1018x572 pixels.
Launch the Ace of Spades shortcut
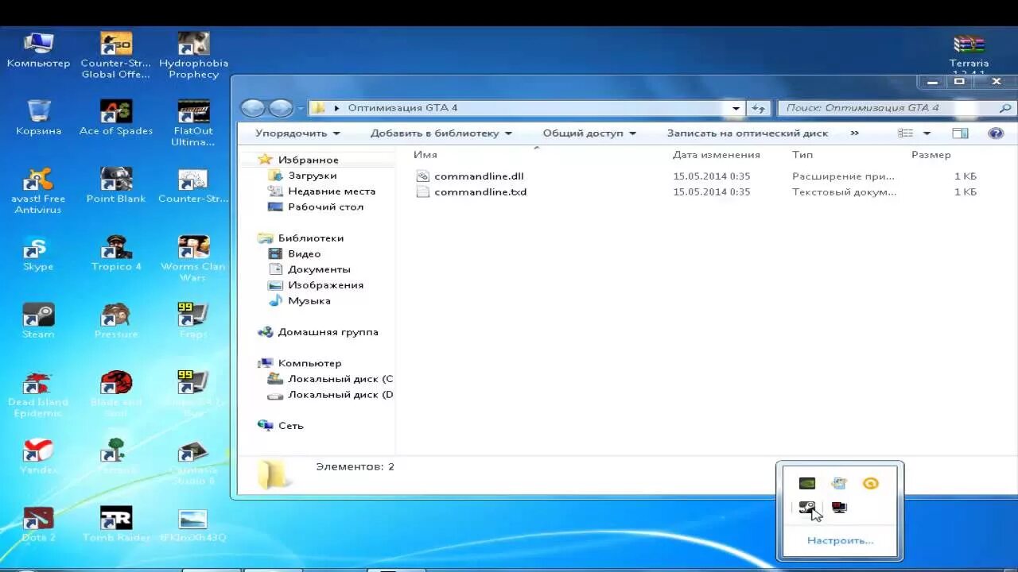pyautogui.click(x=116, y=118)
